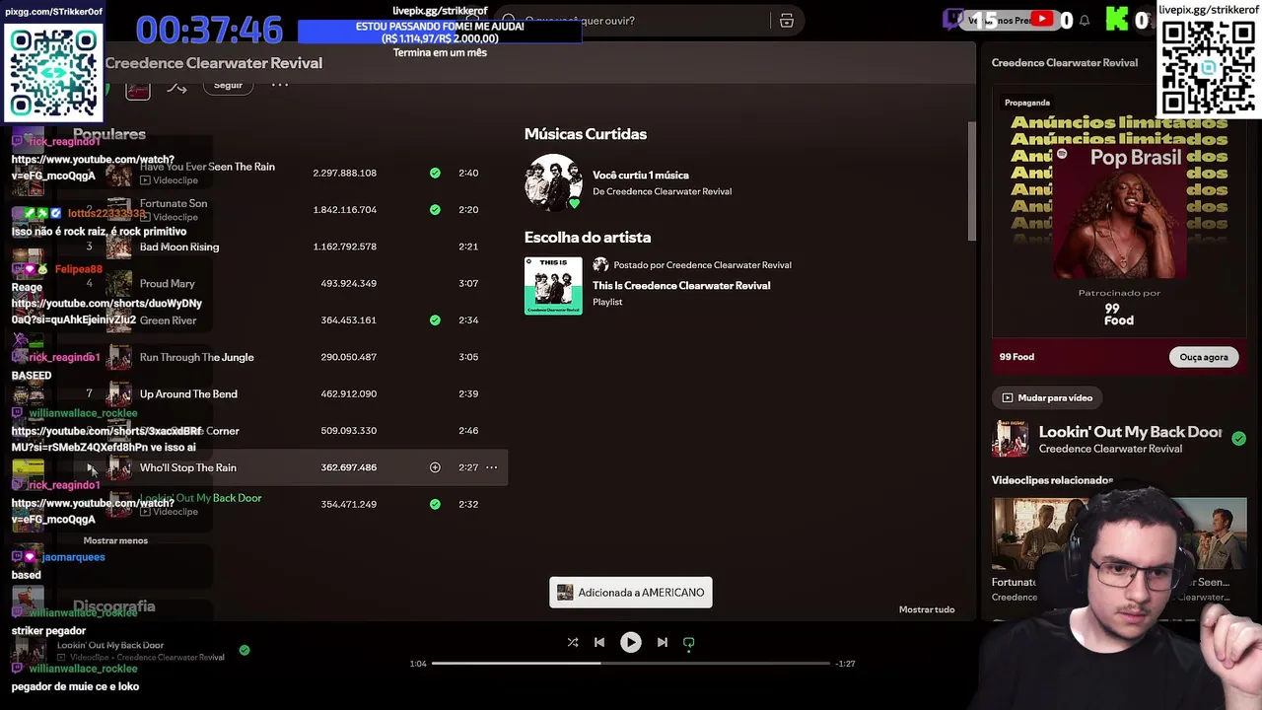Click the Proud Mary album thumbnail

[x=119, y=283]
